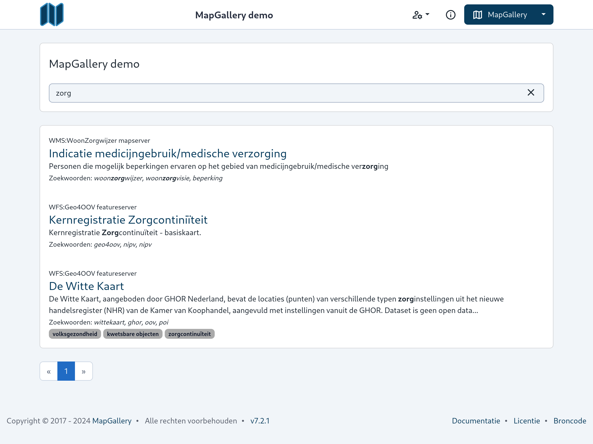Open Kernregistratie Zorgcontinuïteit result

coord(128,220)
